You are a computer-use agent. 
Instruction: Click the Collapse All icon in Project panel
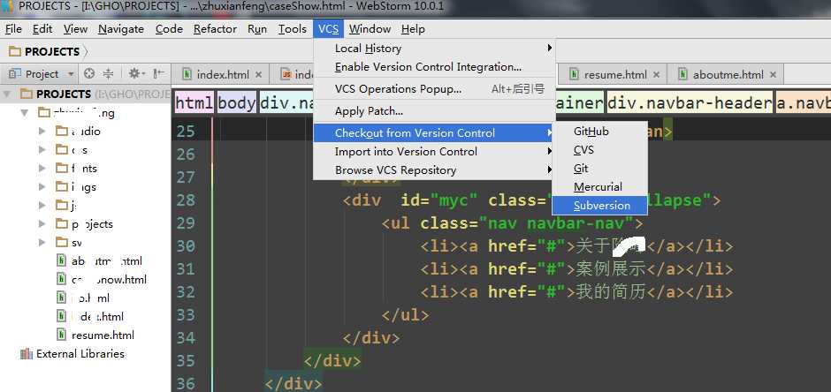coord(108,73)
